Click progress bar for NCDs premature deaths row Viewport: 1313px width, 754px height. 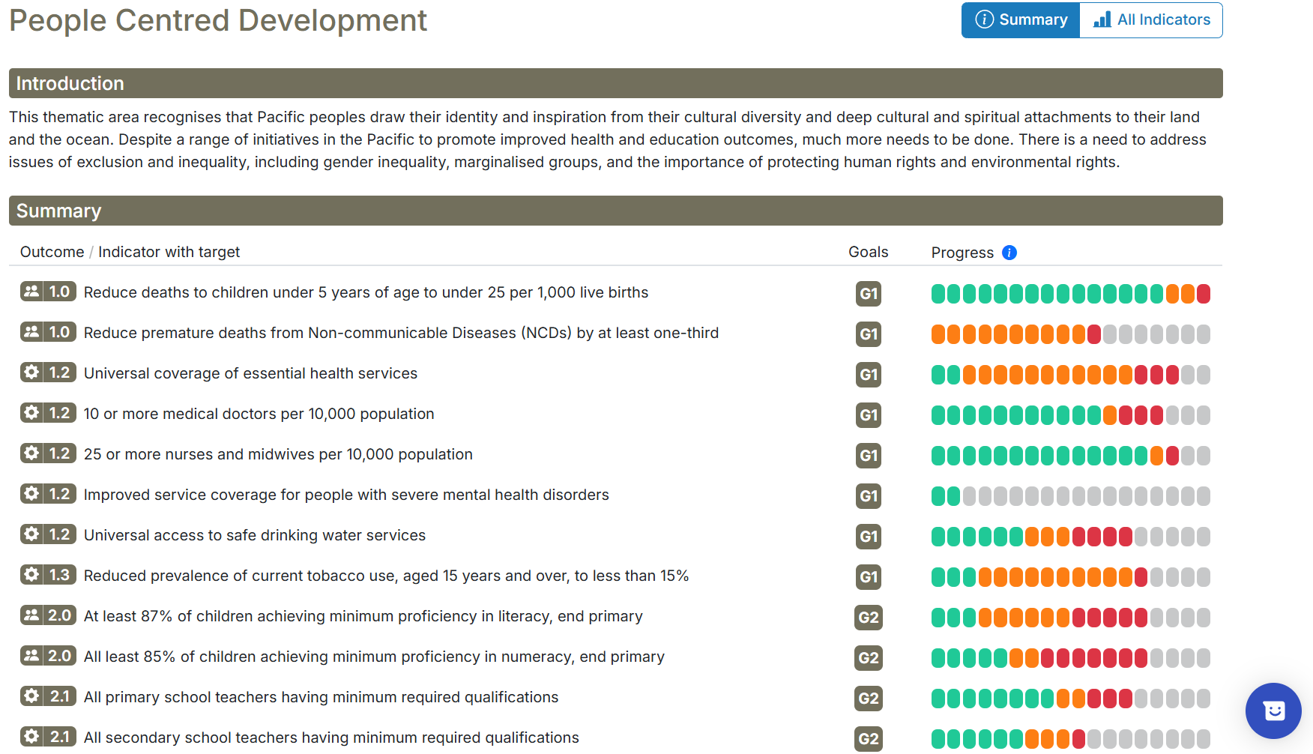[1070, 334]
